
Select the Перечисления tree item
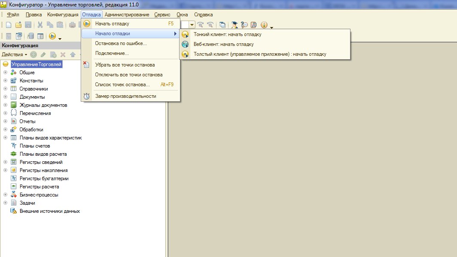tap(35, 113)
